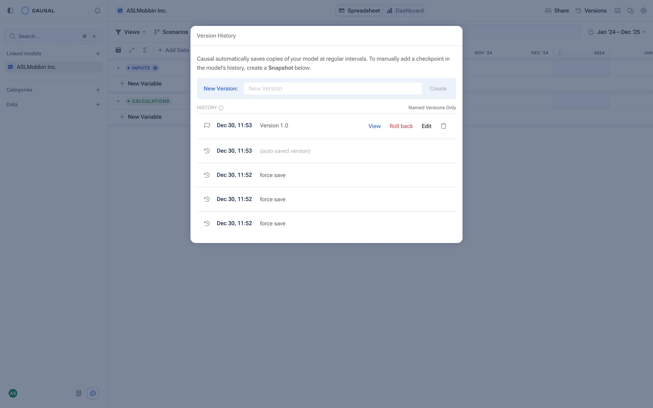Click the expand arrows toolbar icon

tap(132, 50)
